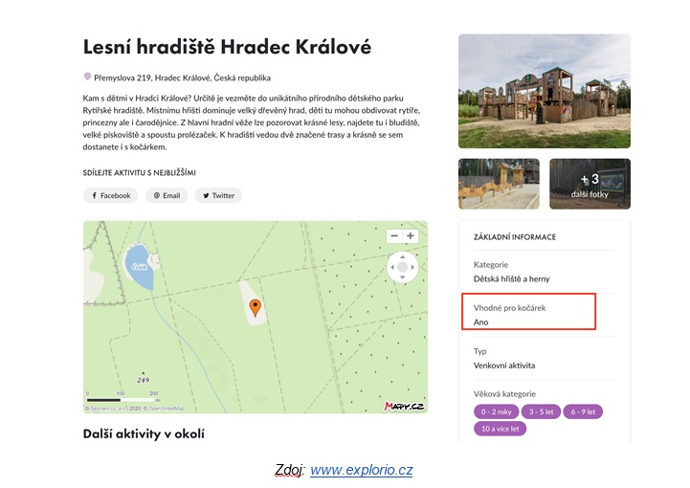Open the main wooden castle photo

click(x=544, y=90)
